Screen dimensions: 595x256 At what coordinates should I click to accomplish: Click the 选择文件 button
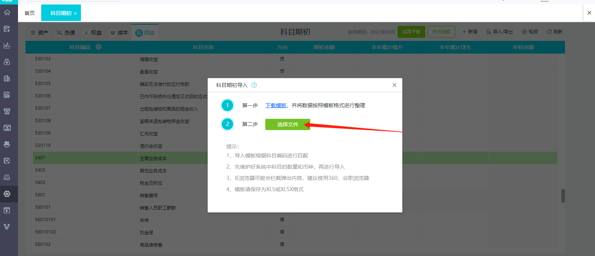(x=288, y=124)
